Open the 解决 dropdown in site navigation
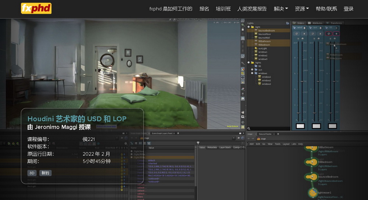The height and width of the screenshot is (200, 368). (281, 9)
